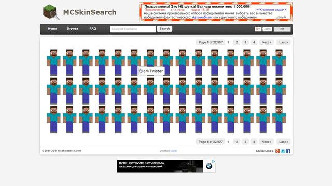Click the gray share button right of the +1 count
Screen dimensions: 332x186
tap(282, 29)
